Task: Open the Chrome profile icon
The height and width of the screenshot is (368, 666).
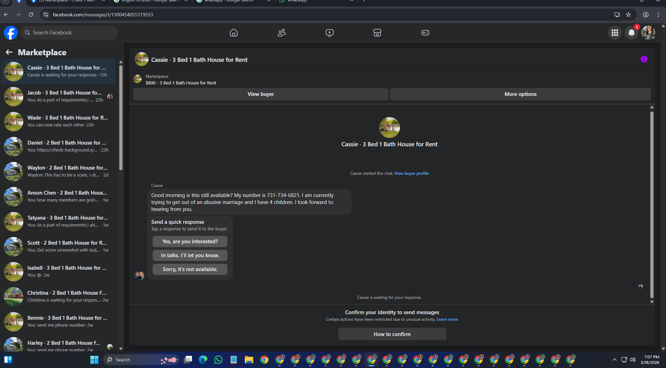Action: 646,15
